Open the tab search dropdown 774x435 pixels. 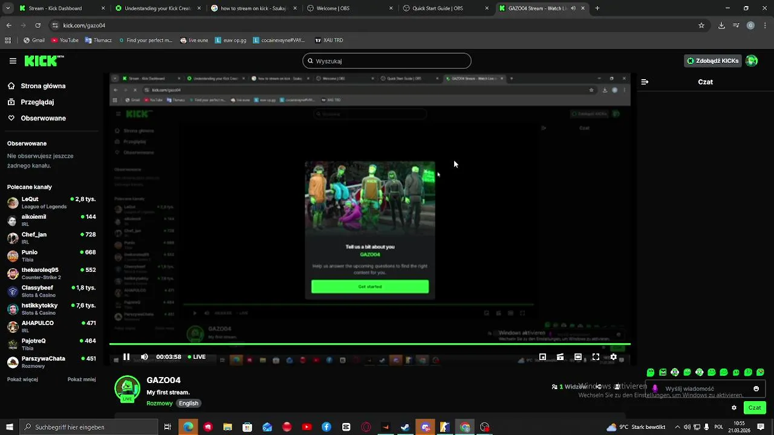(8, 8)
